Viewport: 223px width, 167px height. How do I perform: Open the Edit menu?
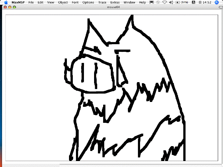40,2
